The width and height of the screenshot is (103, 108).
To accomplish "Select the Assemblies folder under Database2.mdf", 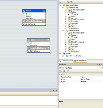I will 75,51.
